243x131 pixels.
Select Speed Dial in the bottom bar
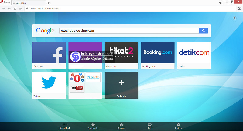65,126
